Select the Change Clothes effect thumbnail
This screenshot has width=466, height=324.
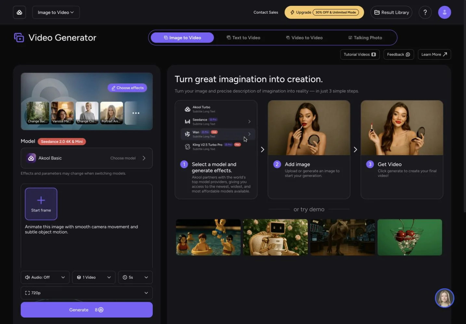pos(87,113)
